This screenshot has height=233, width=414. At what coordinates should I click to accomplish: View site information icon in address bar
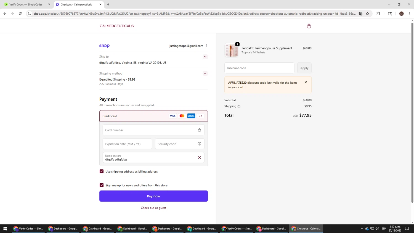point(30,14)
